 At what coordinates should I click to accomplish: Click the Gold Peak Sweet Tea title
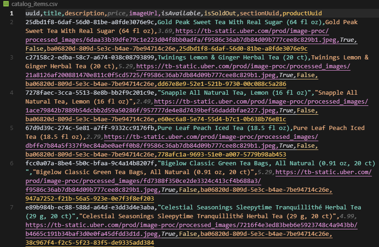pyautogui.click(x=239, y=22)
